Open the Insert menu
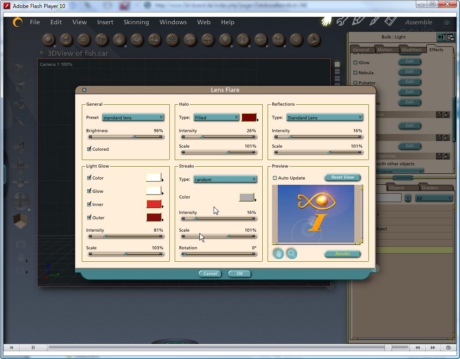The width and height of the screenshot is (460, 359). pyautogui.click(x=105, y=22)
